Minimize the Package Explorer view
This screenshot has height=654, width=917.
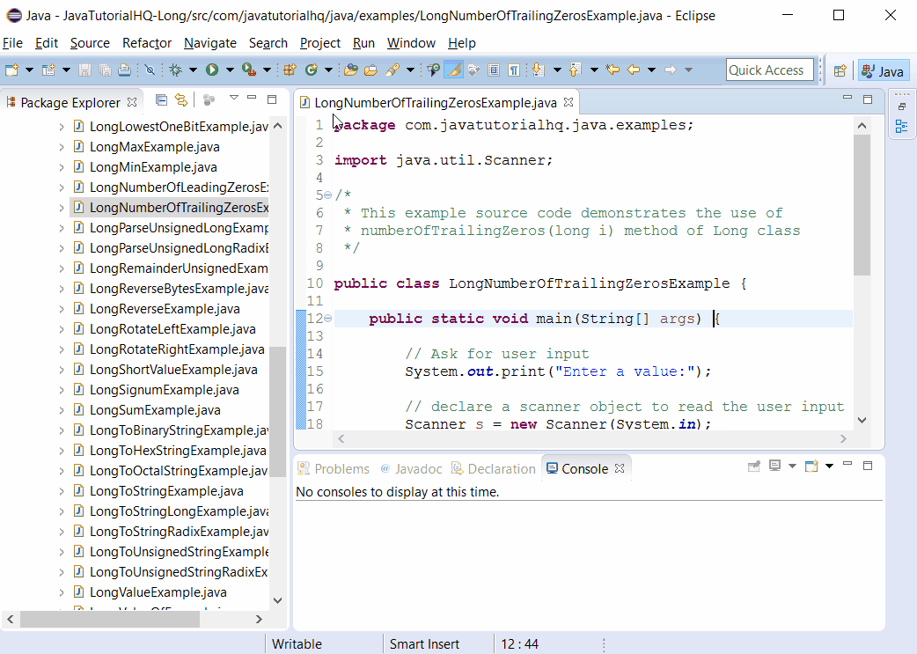(x=252, y=98)
